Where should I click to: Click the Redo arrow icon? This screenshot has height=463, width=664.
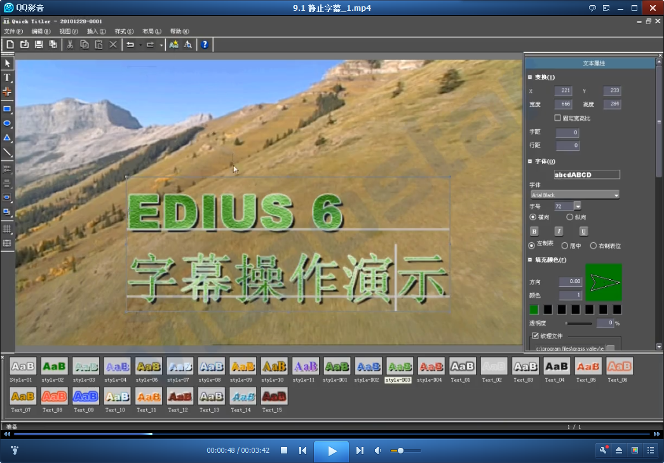coord(150,45)
